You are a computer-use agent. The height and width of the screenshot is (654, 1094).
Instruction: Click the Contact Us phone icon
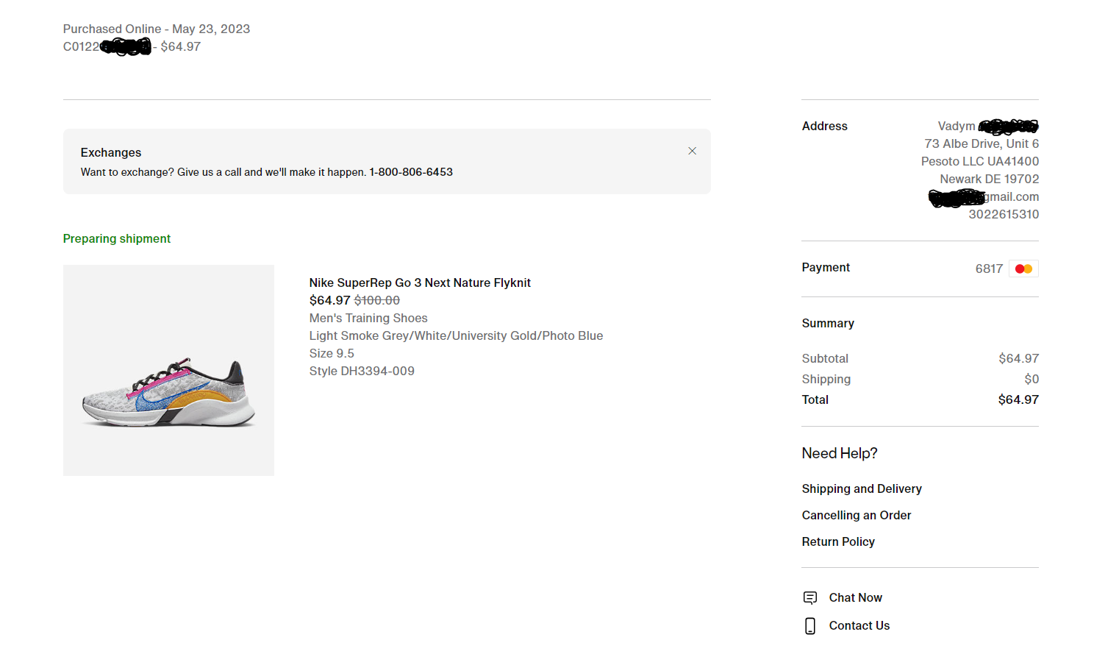pos(810,626)
